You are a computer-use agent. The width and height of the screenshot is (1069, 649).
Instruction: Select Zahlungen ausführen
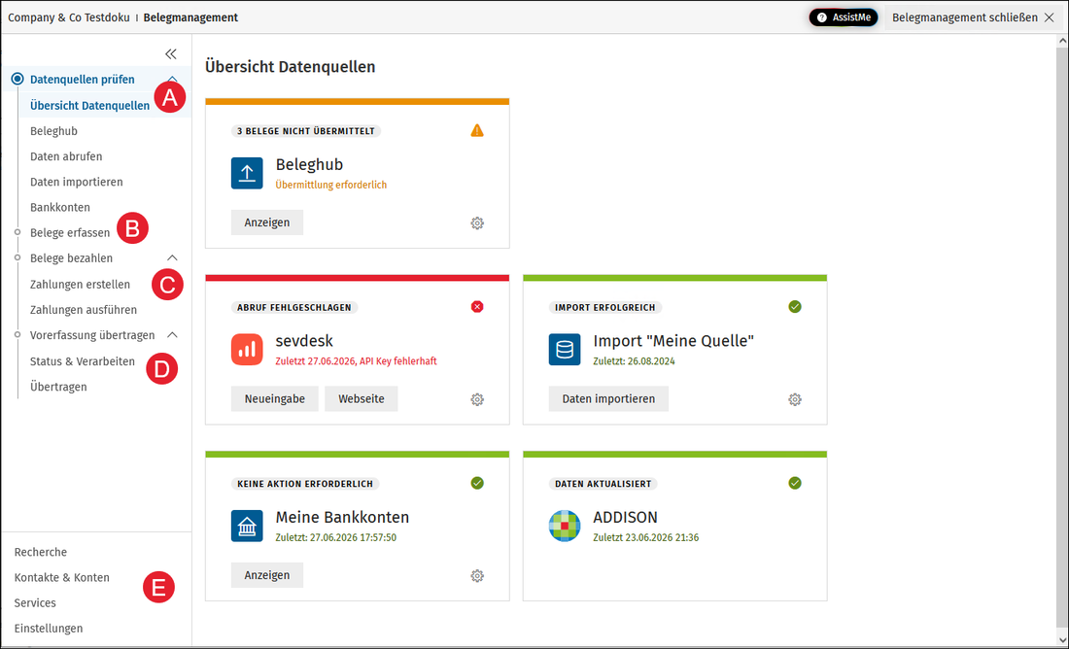tap(84, 310)
